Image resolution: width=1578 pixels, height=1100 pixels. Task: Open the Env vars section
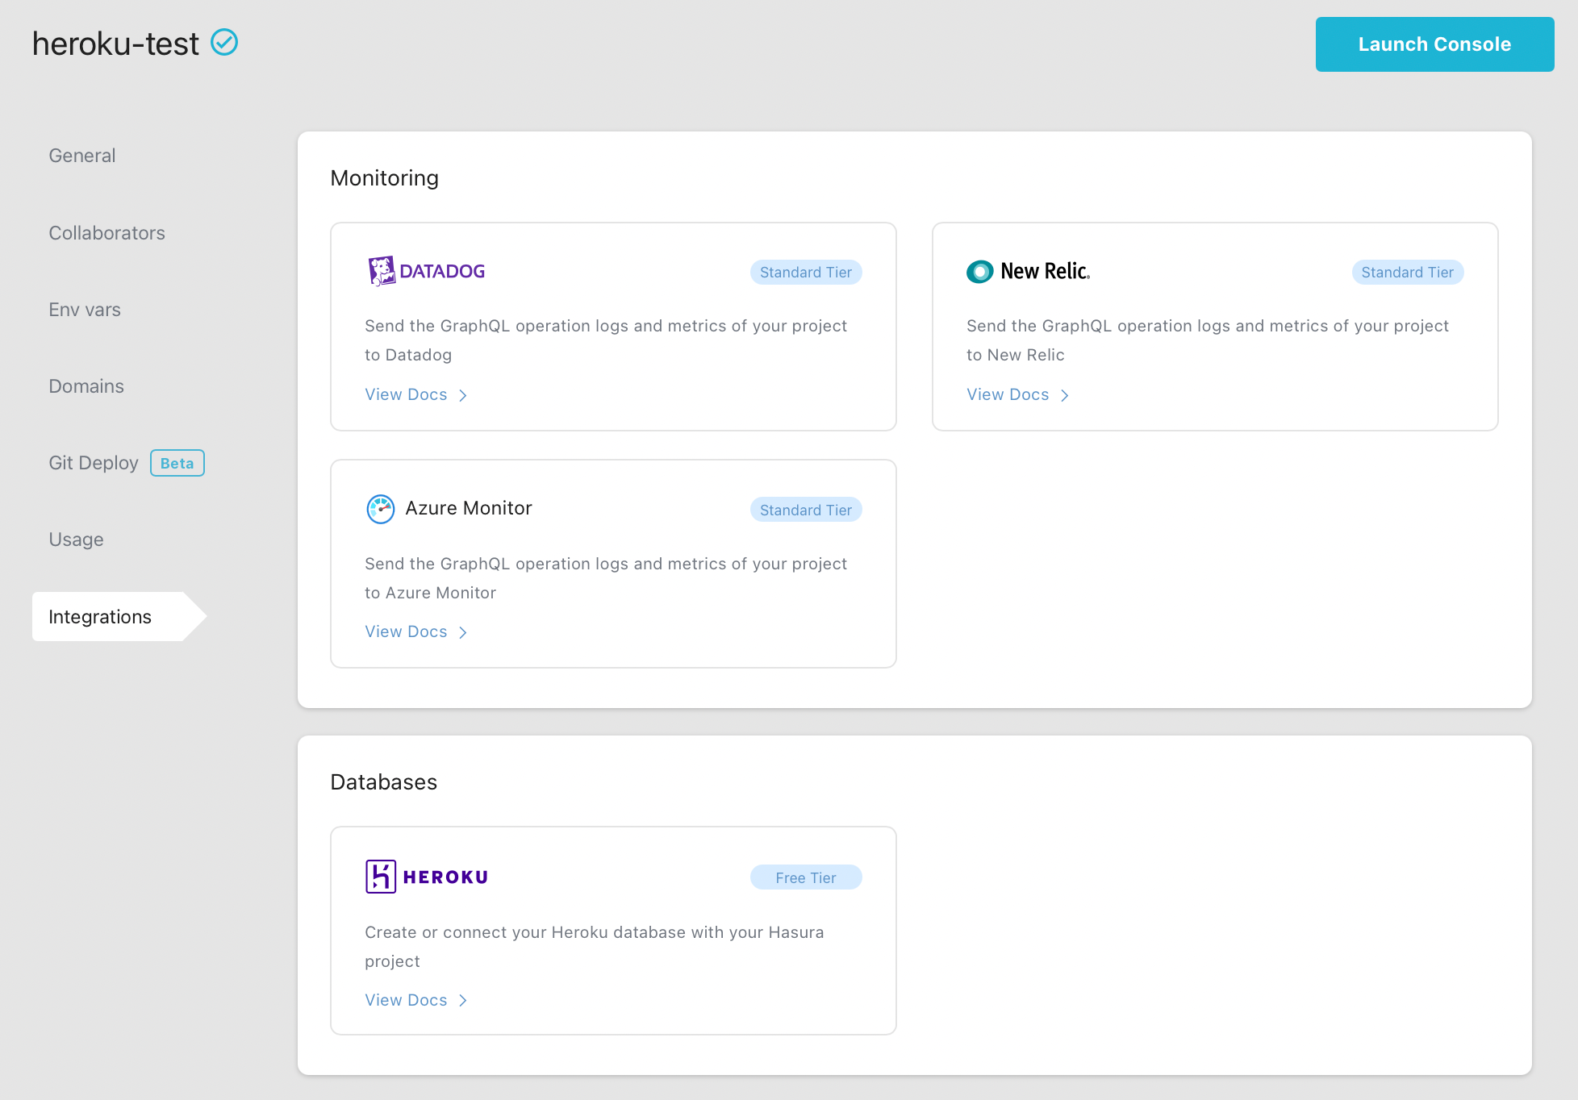point(84,309)
